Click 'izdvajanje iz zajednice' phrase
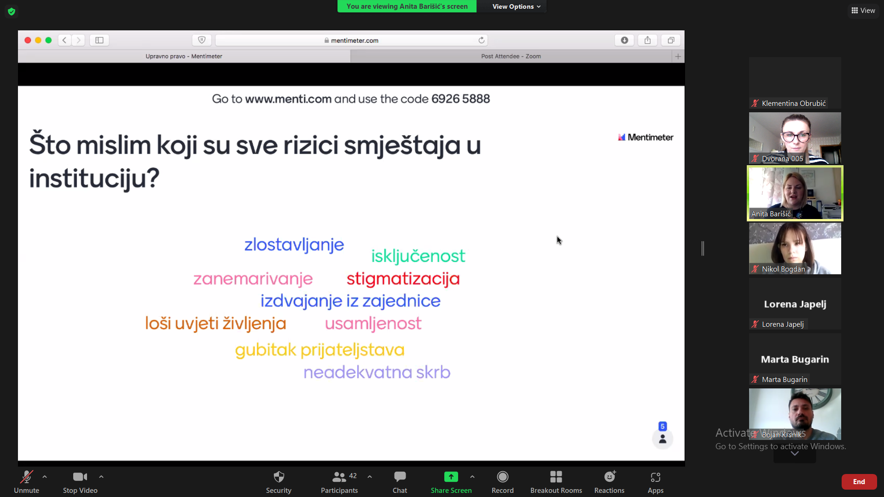 [x=350, y=301]
